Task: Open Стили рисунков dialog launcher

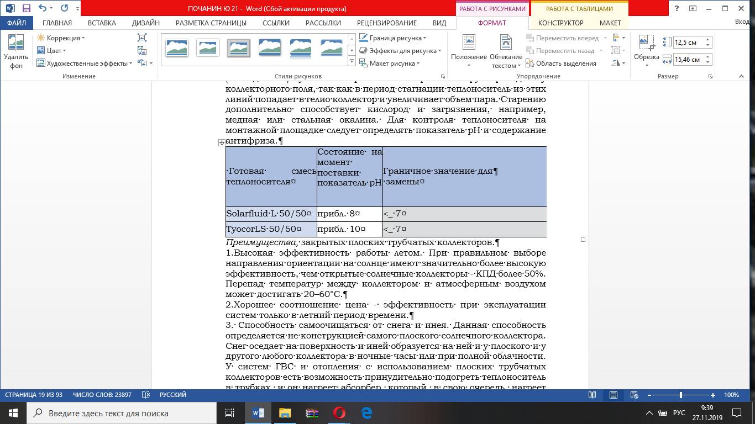Action: point(443,76)
